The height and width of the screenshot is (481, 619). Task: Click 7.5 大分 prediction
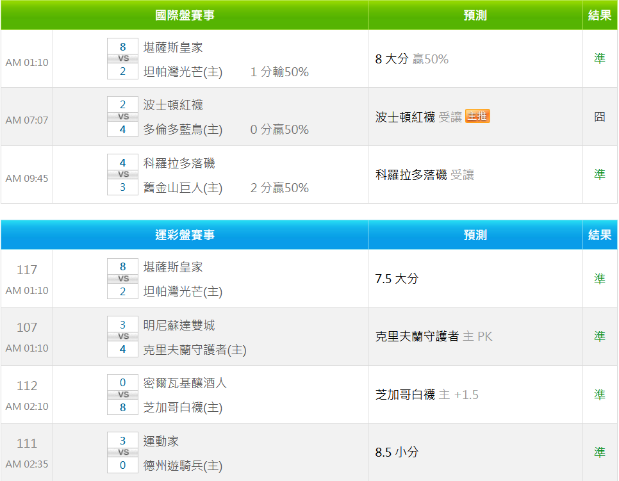397,279
